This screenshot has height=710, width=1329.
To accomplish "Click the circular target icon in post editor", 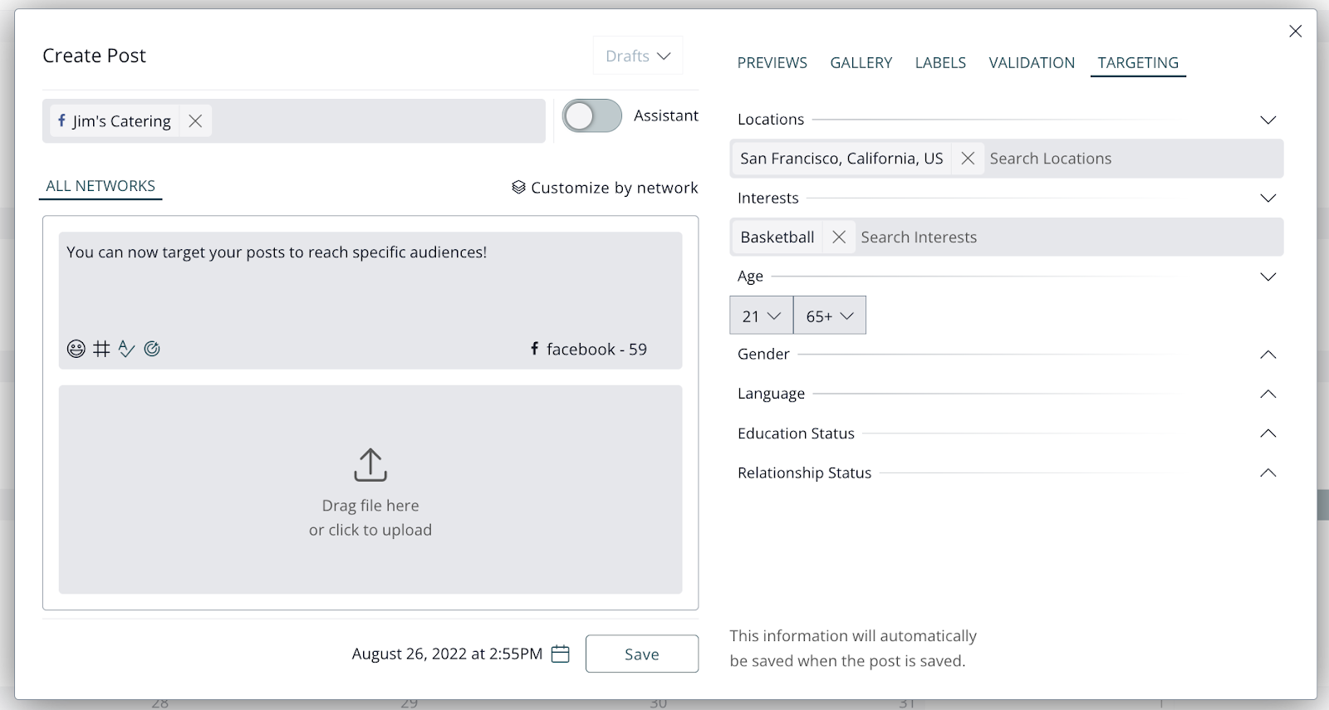I will [x=152, y=349].
